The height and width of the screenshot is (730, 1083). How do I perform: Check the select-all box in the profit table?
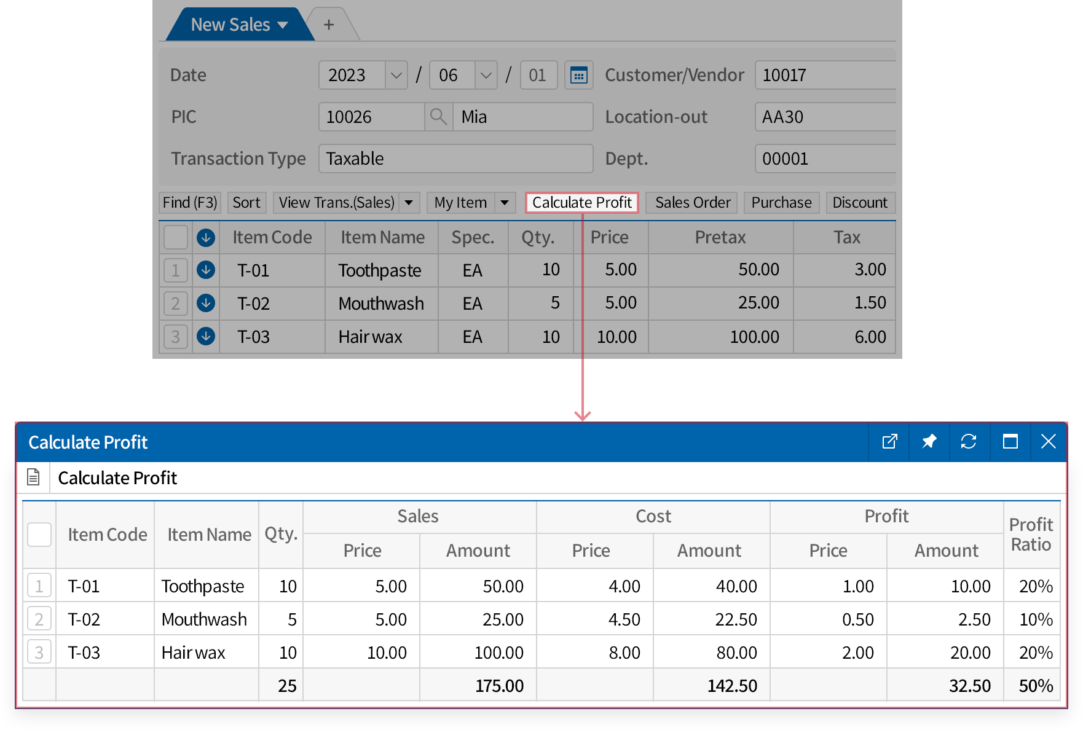point(39,535)
